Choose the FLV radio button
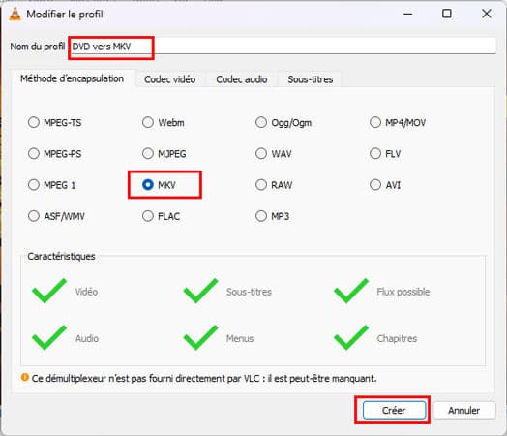 (375, 153)
